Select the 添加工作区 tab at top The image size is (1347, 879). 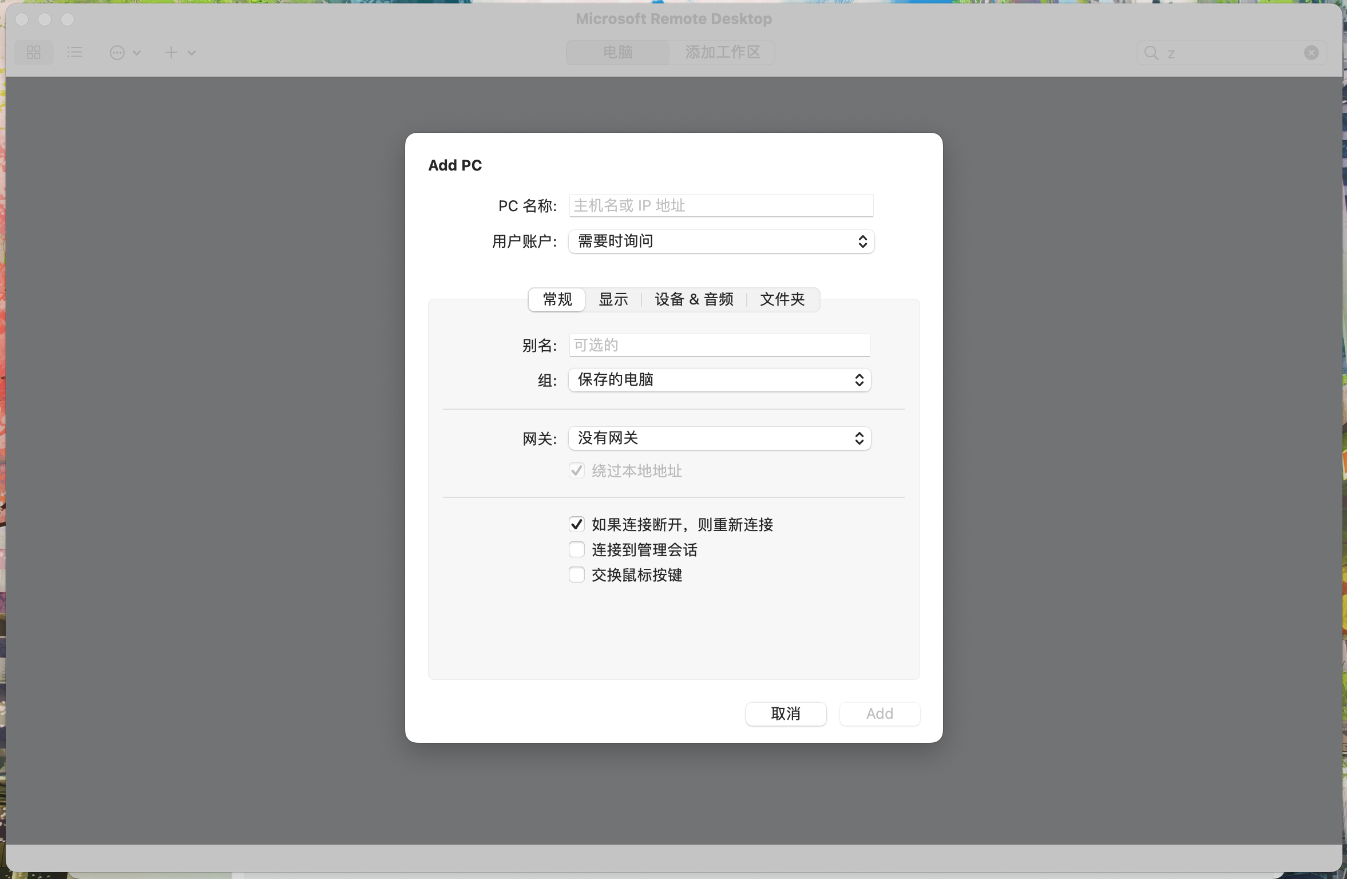[x=722, y=52]
